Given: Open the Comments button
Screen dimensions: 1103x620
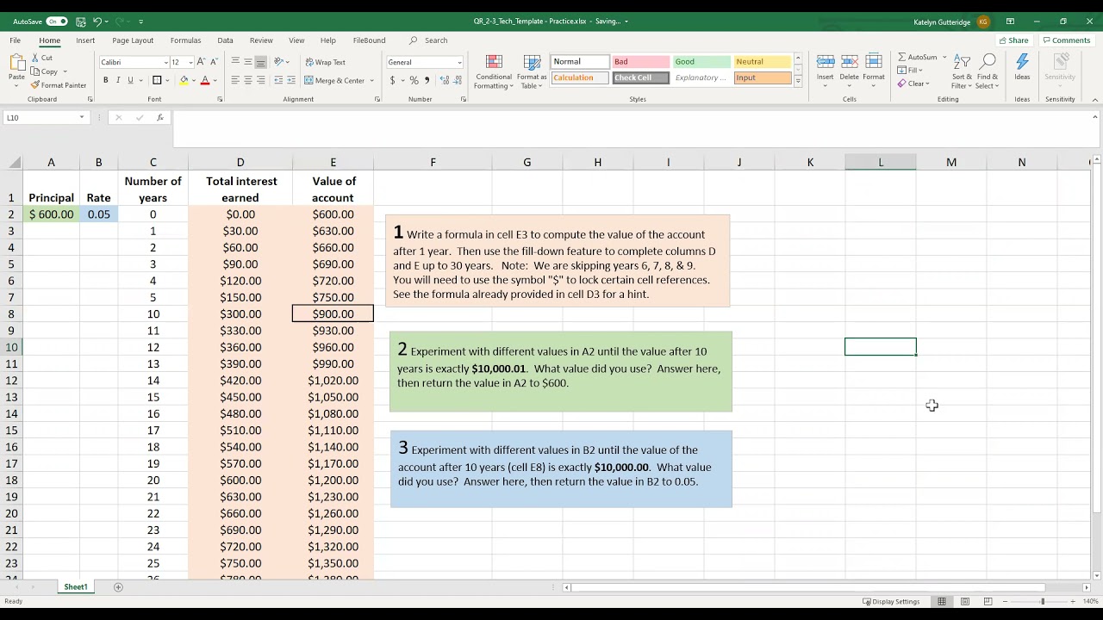Looking at the screenshot, I should 1066,40.
